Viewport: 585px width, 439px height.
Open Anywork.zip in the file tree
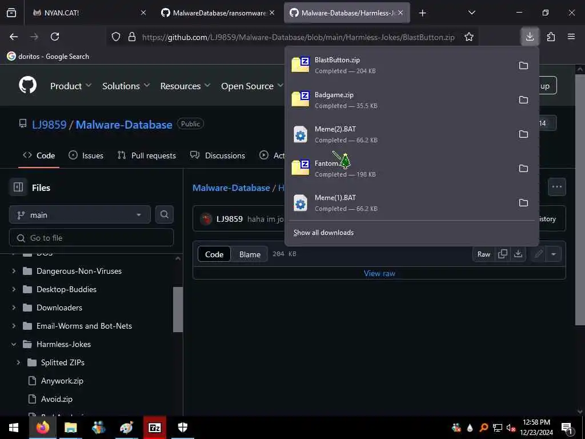(62, 381)
